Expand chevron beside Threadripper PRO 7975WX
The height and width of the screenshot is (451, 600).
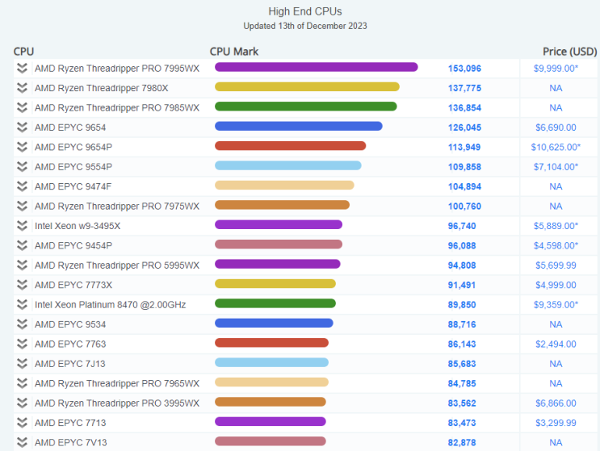tap(22, 206)
